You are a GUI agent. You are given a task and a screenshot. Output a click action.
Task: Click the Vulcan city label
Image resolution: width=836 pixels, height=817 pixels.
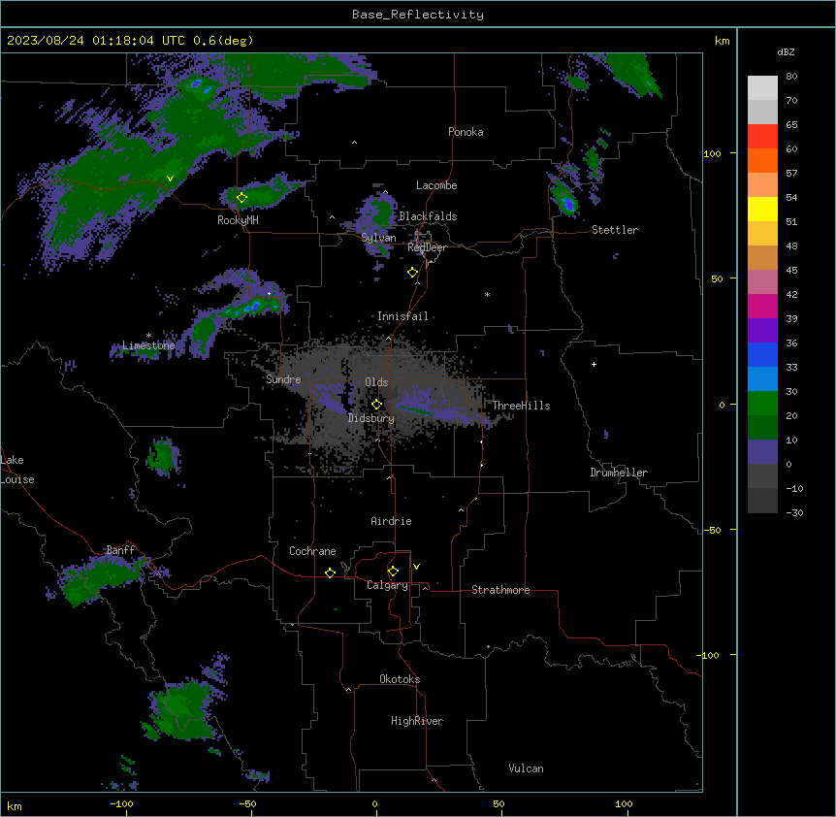coord(526,768)
